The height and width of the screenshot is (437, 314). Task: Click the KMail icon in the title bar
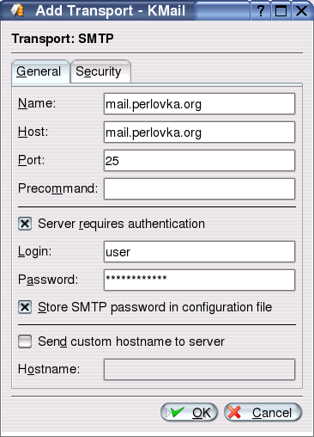17,10
